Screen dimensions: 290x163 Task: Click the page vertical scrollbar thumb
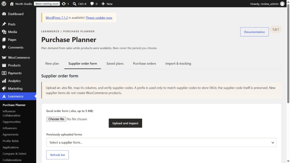pos(288,53)
